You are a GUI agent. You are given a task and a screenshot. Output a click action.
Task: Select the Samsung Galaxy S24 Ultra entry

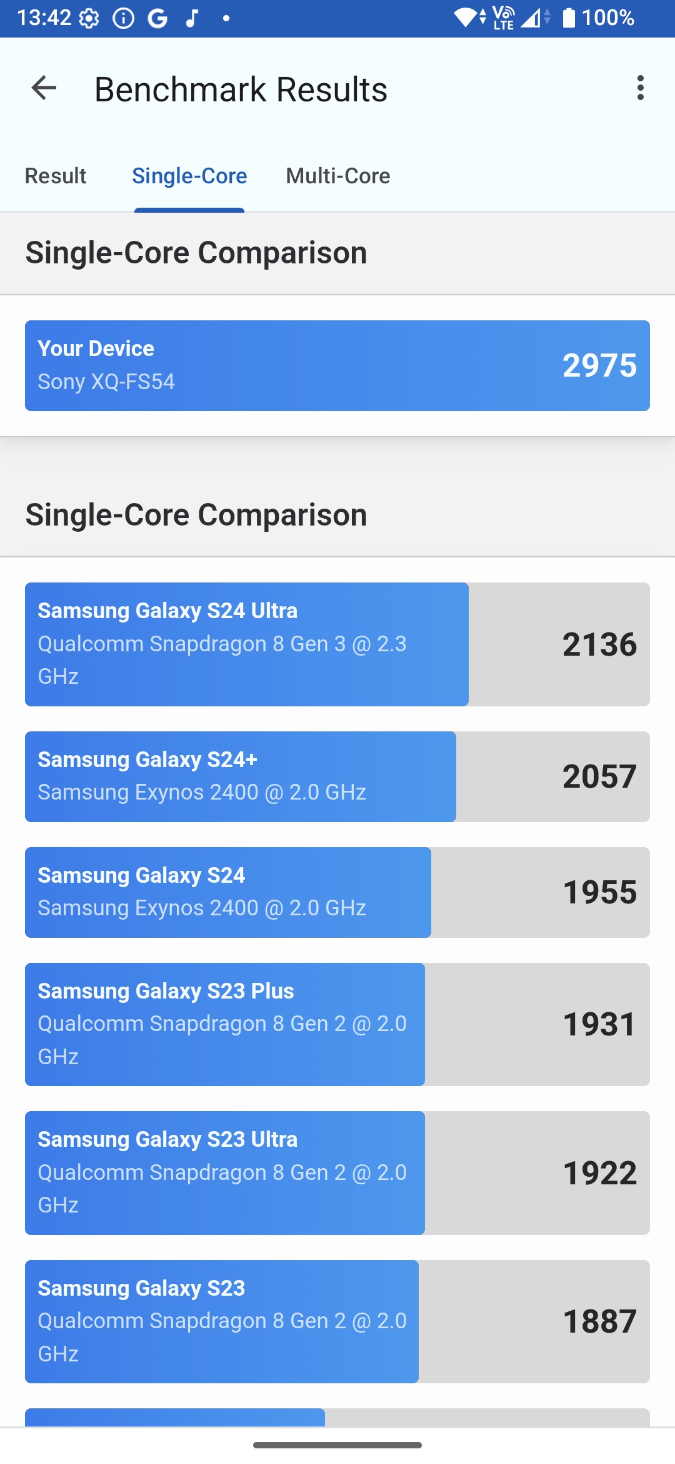coord(337,644)
